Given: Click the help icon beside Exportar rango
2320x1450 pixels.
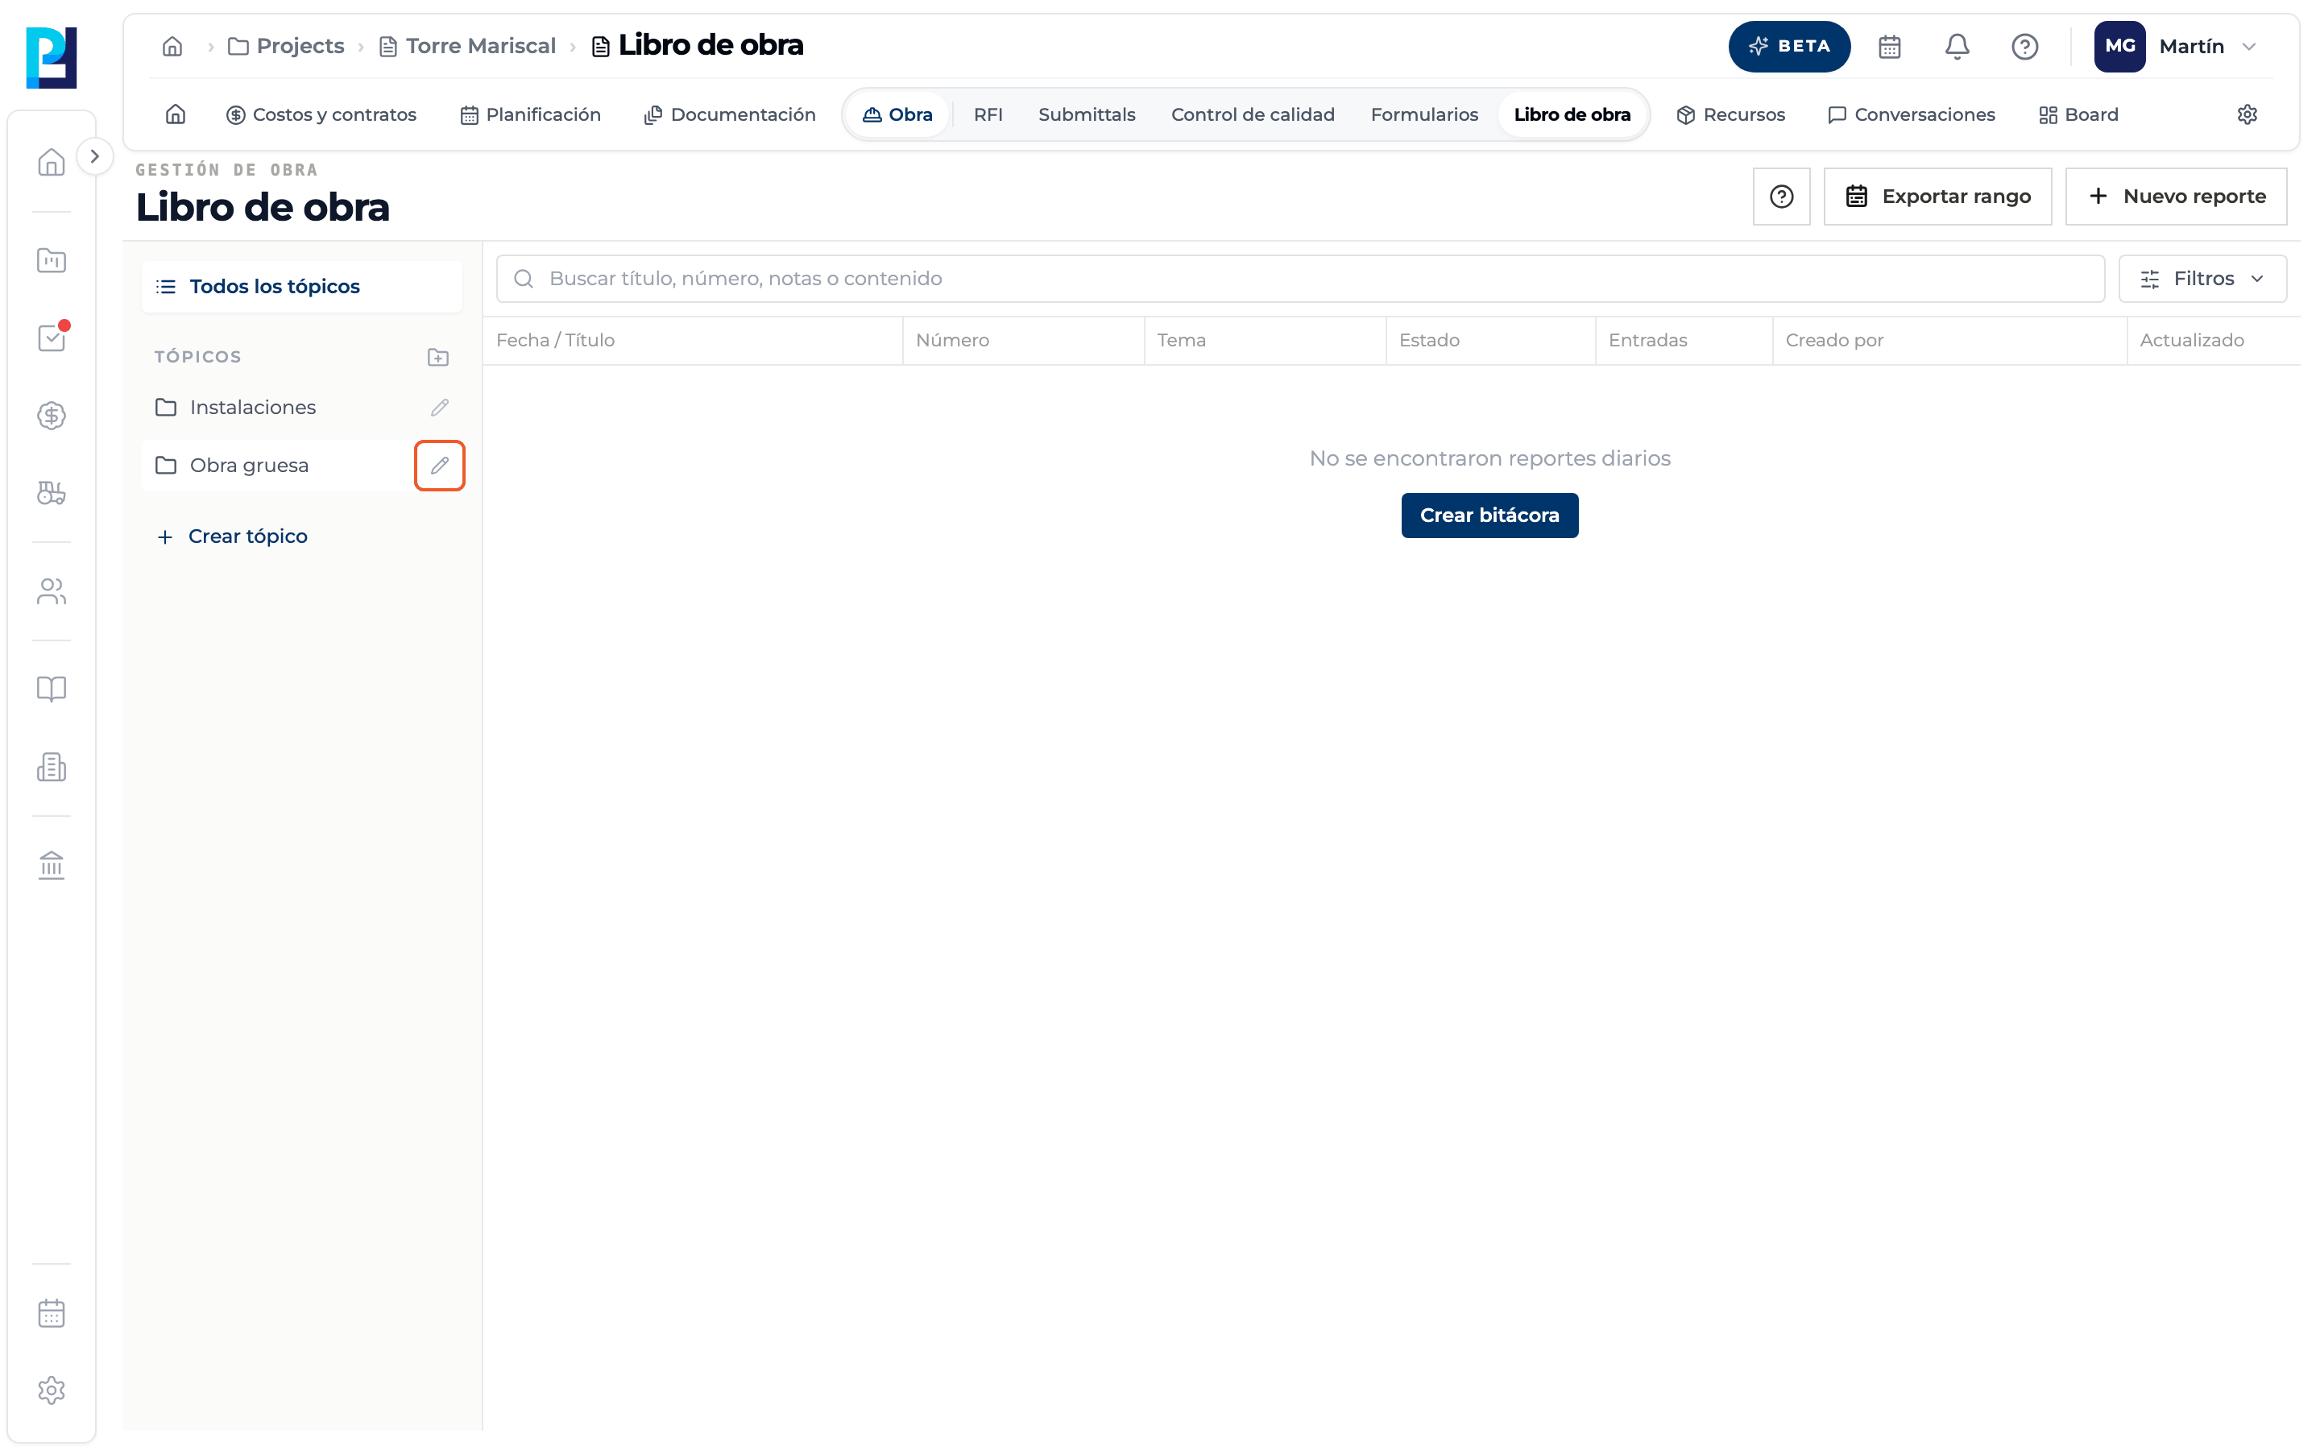Looking at the screenshot, I should point(1781,197).
